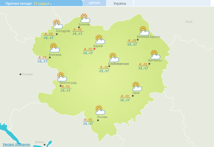Viewport: 214px width, 147px height.
Task: Click the weather icon above Великий Бурлук
Action: coord(144,30)
